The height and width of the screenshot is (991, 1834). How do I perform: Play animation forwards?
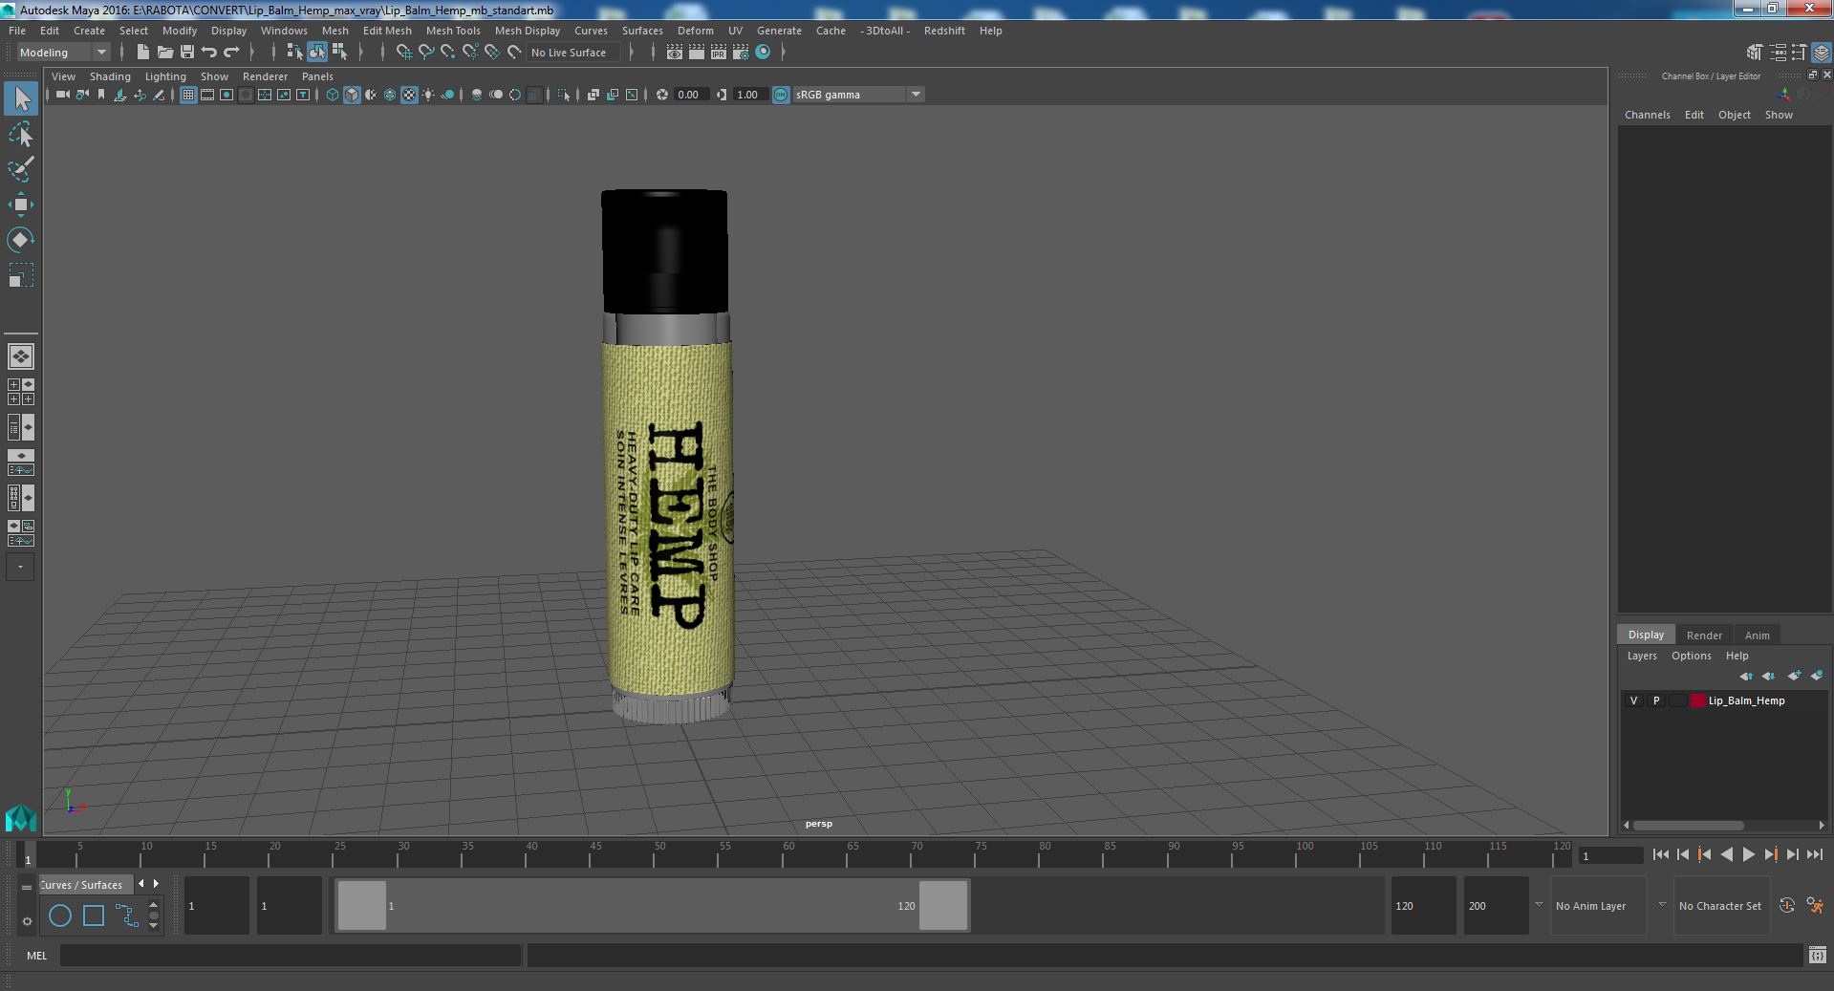1748,855
